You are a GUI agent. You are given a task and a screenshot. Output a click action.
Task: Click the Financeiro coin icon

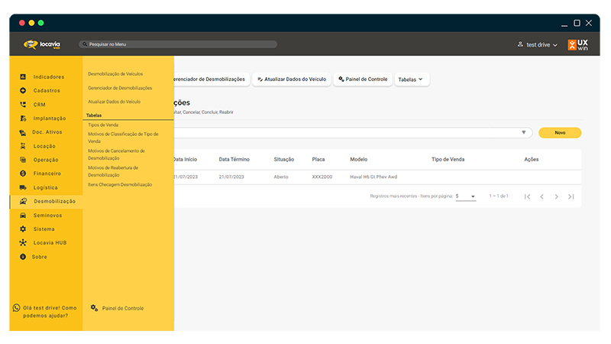(x=23, y=174)
